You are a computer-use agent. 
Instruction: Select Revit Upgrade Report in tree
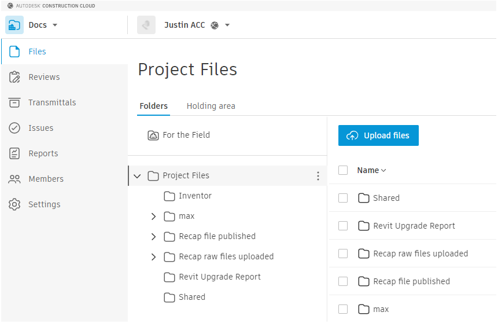220,277
